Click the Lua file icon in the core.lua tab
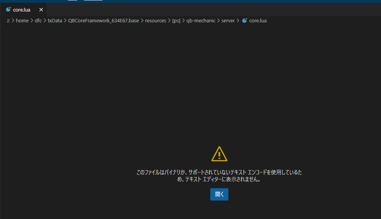The height and width of the screenshot is (219, 381). 8,10
